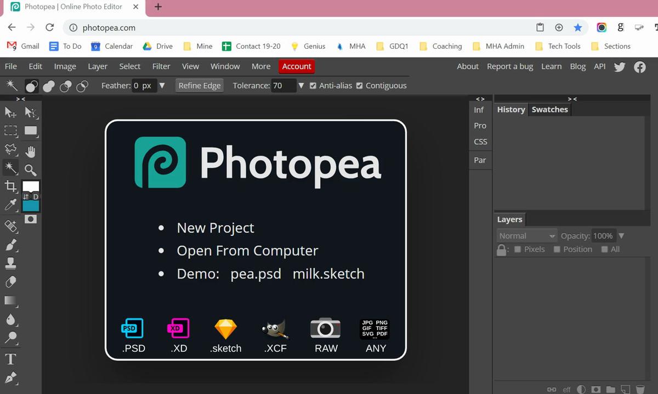Screen dimensions: 658x394
Task: Select the Eraser tool
Action: pyautogui.click(x=10, y=282)
